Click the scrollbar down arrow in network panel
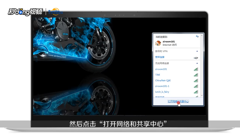The width and height of the screenshot is (240, 134). 202,95
